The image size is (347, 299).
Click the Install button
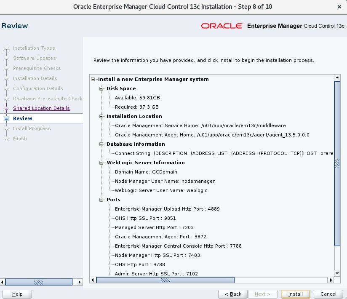coord(296,294)
